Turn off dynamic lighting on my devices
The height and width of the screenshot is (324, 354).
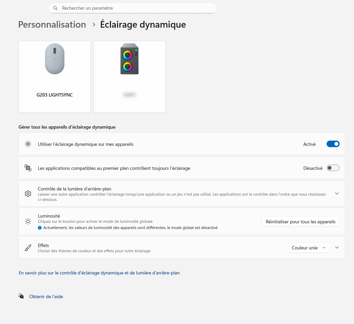(x=333, y=144)
